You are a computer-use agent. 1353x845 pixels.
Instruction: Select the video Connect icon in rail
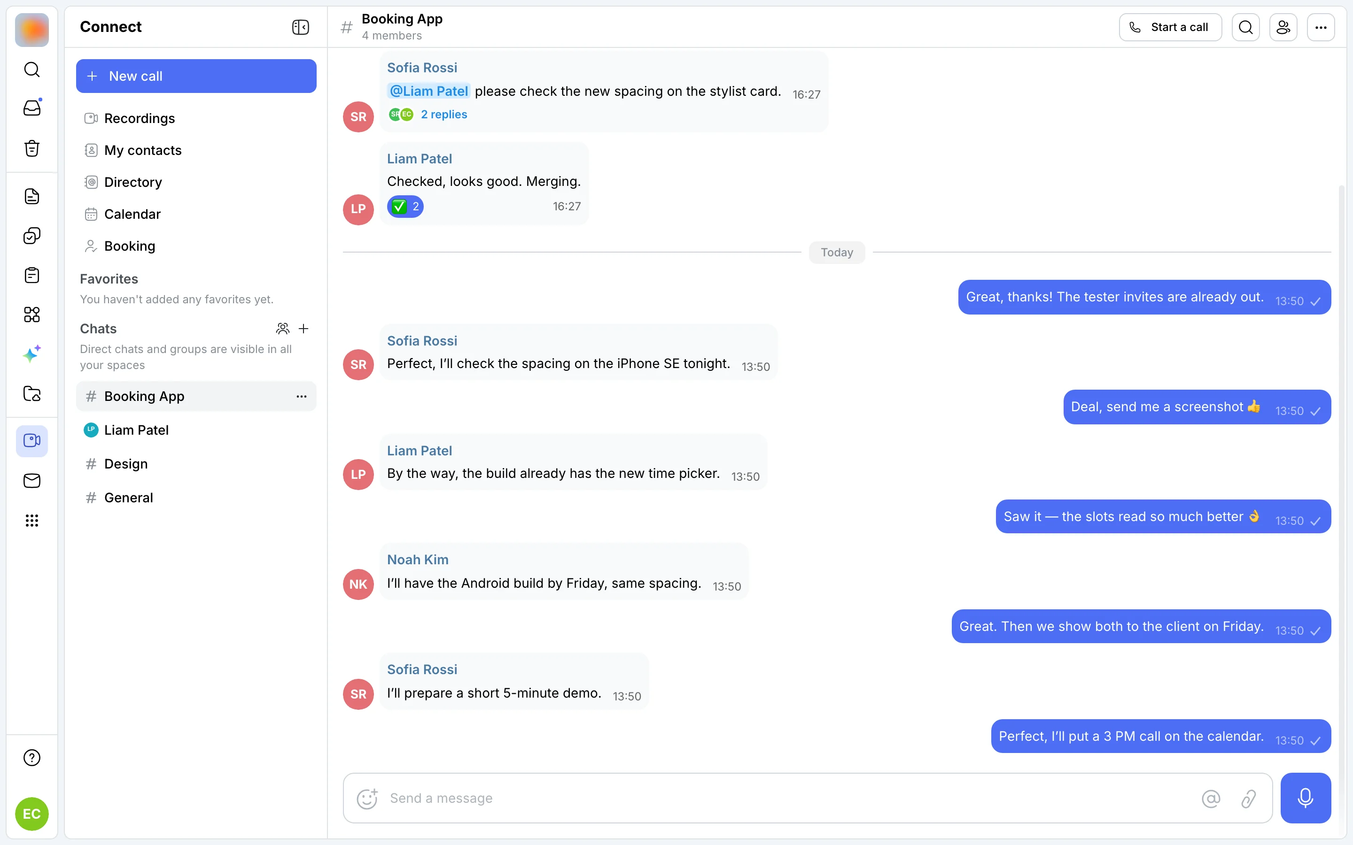(x=32, y=441)
